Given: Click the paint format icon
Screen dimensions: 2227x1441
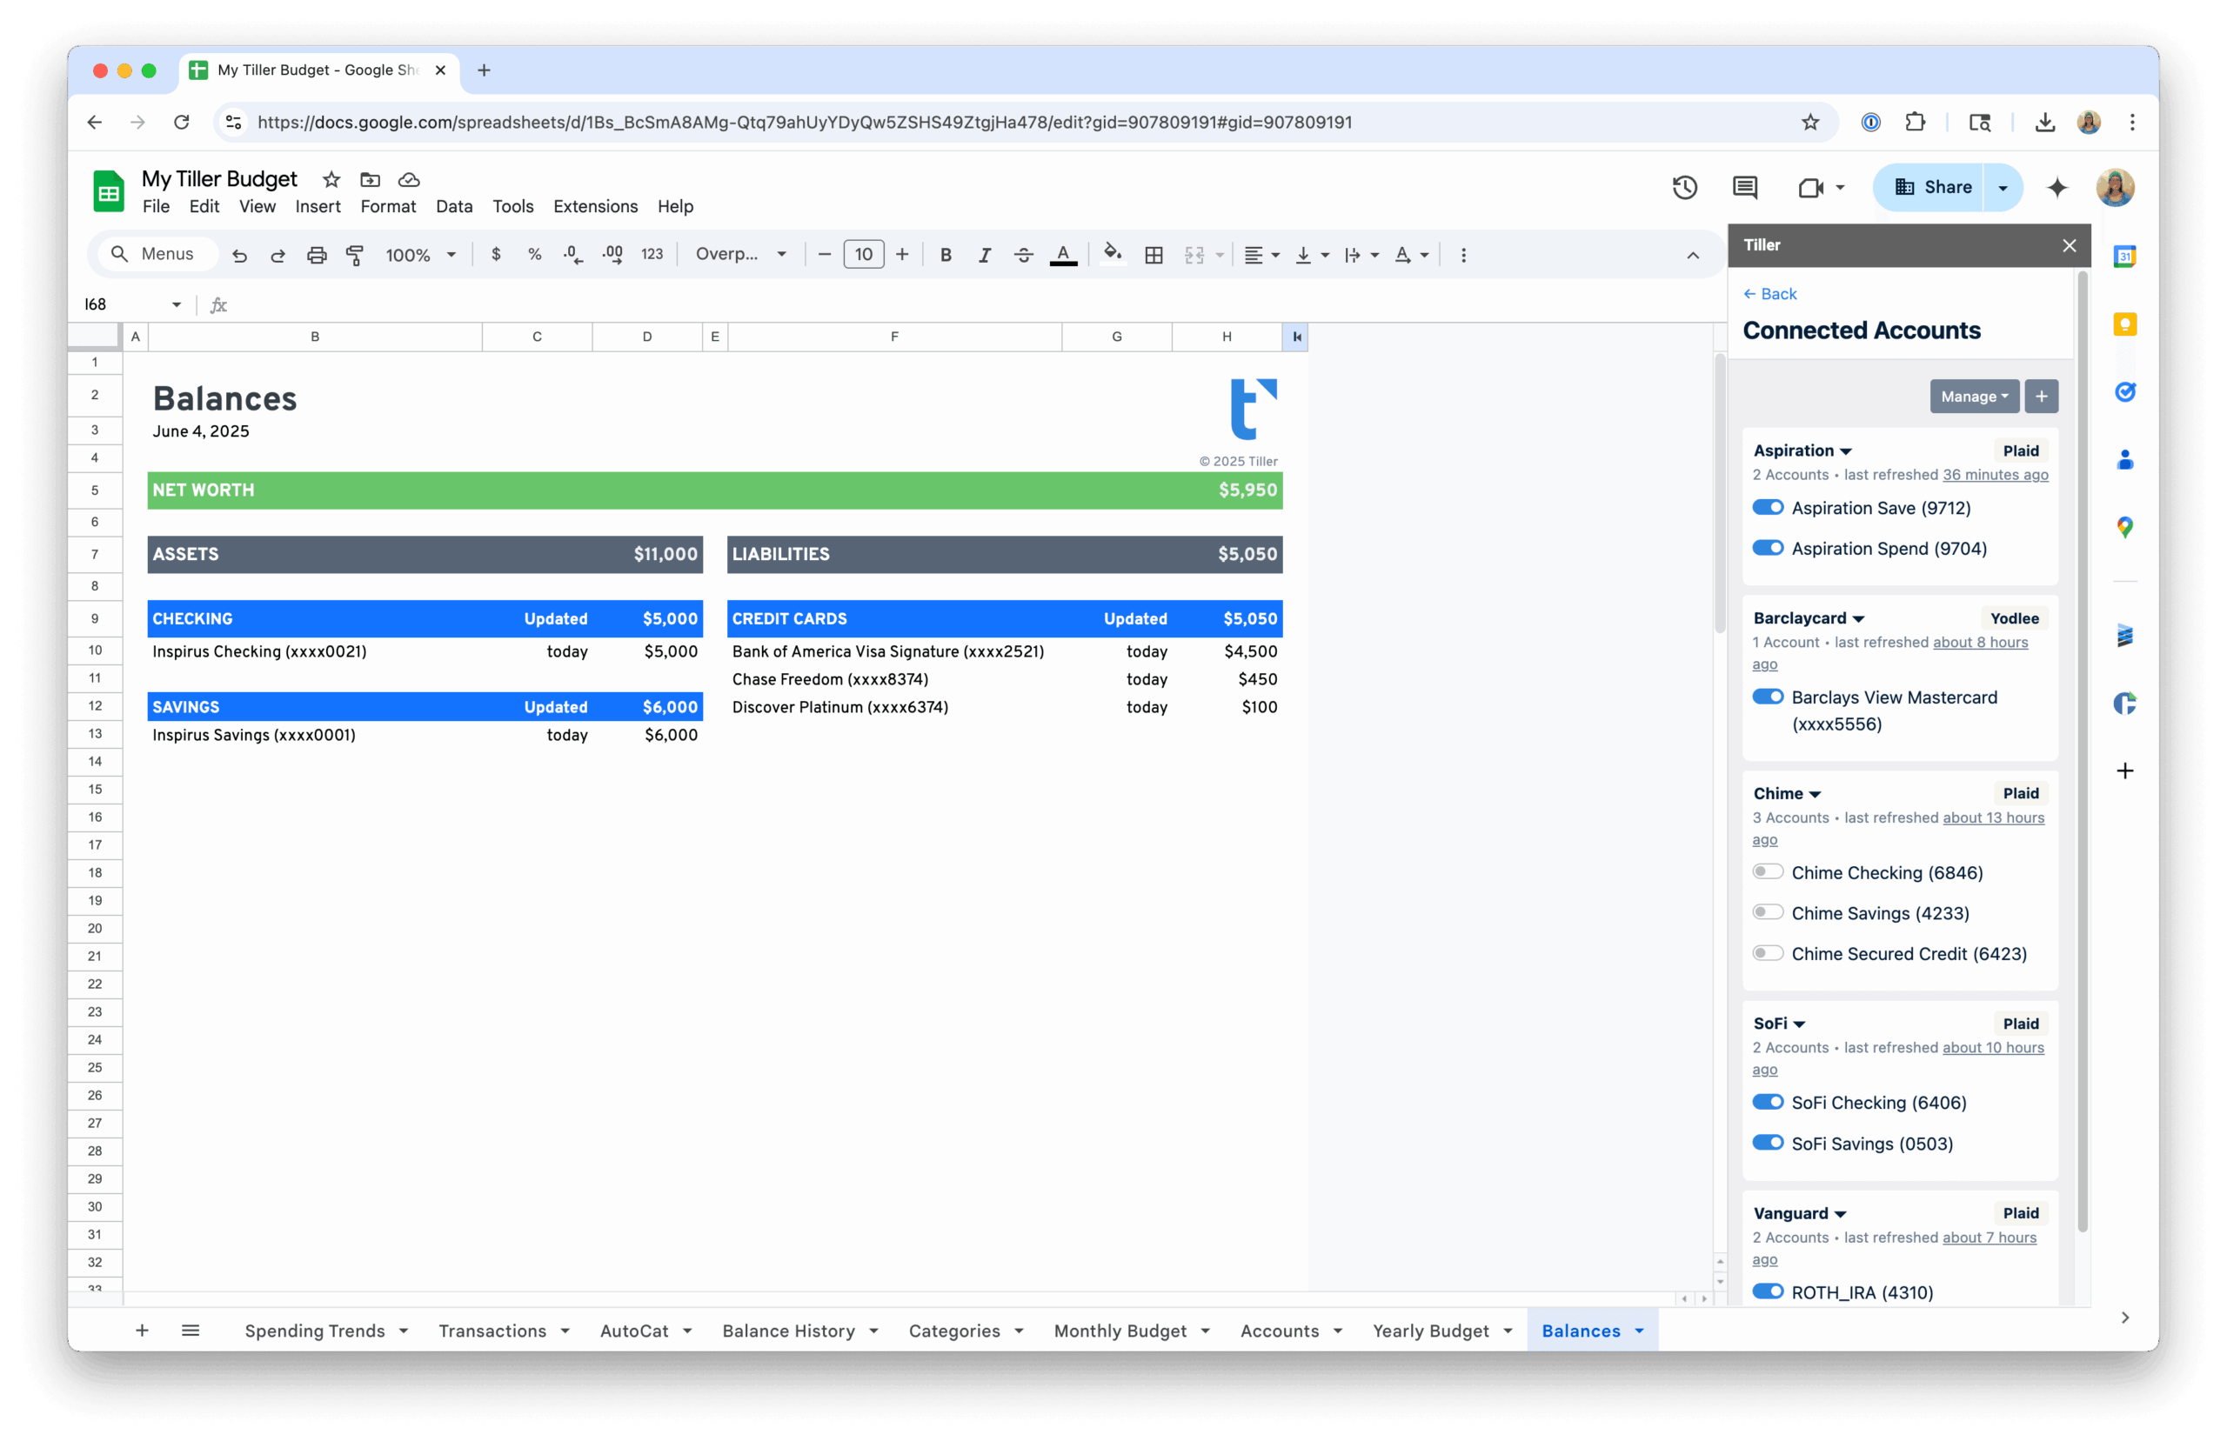Looking at the screenshot, I should [355, 255].
